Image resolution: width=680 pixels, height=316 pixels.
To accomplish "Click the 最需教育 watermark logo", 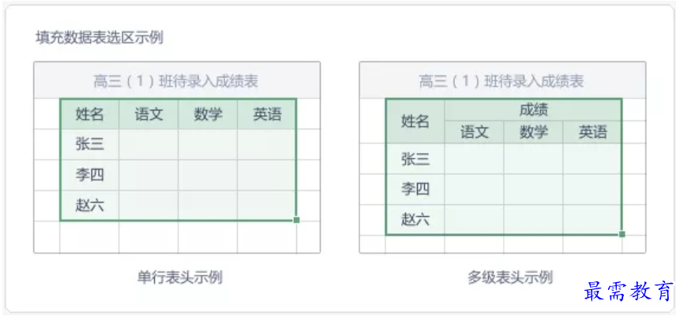I will (x=629, y=291).
